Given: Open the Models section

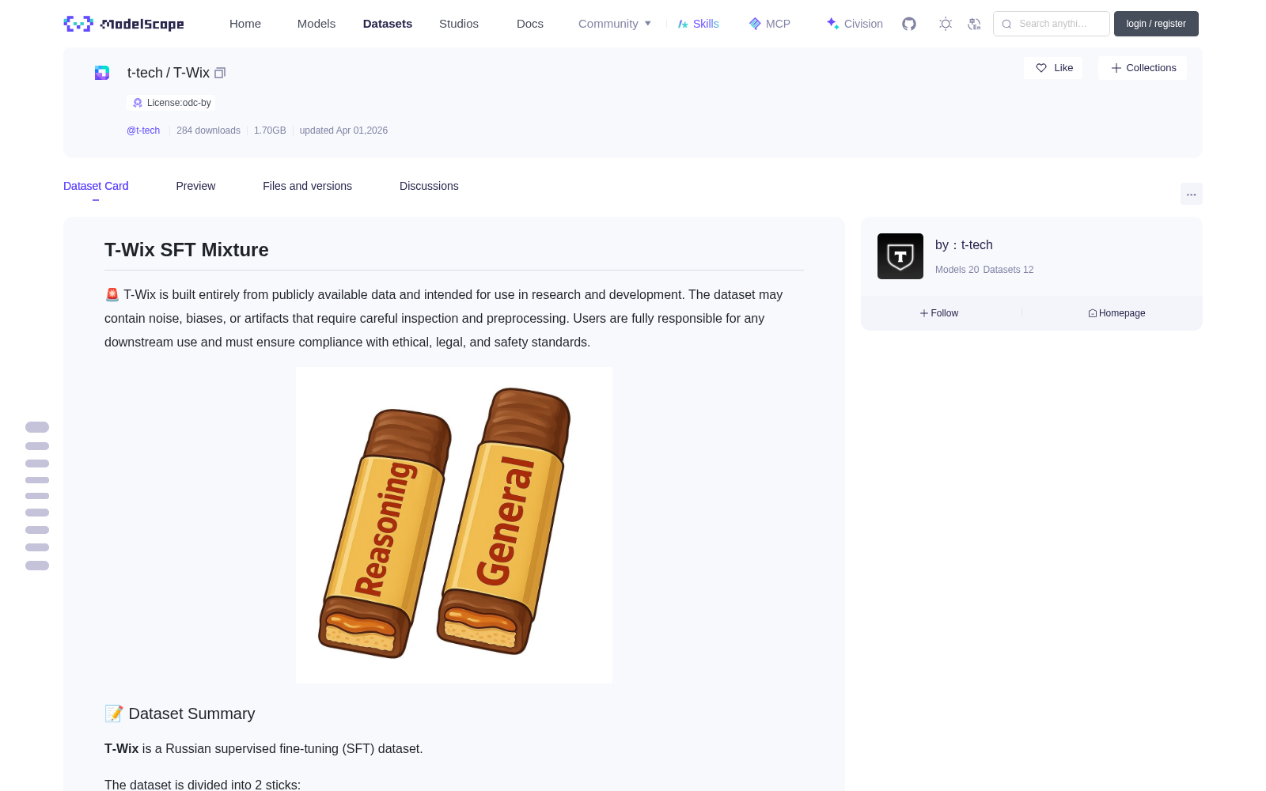Looking at the screenshot, I should [x=316, y=24].
